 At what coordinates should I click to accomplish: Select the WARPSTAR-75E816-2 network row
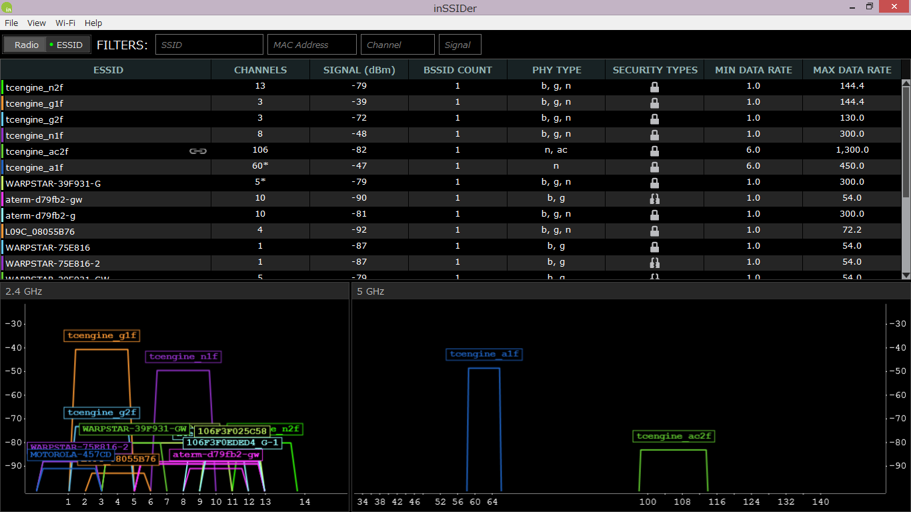pyautogui.click(x=451, y=263)
